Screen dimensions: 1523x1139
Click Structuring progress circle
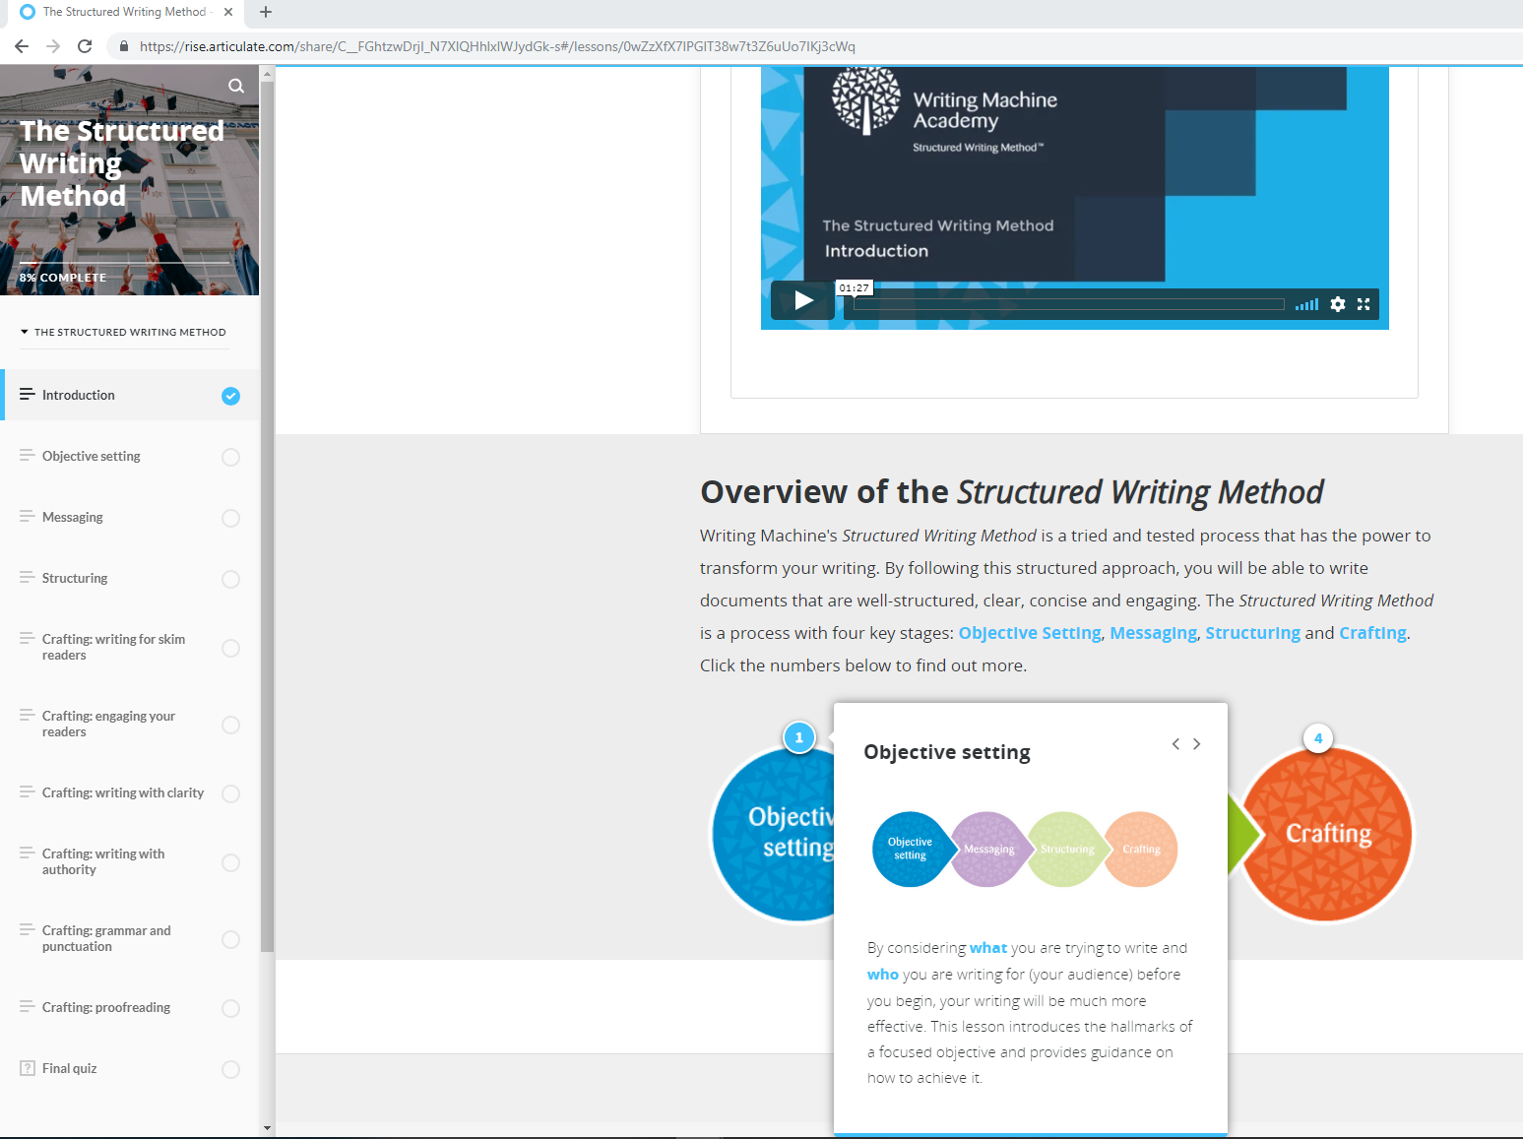[230, 579]
